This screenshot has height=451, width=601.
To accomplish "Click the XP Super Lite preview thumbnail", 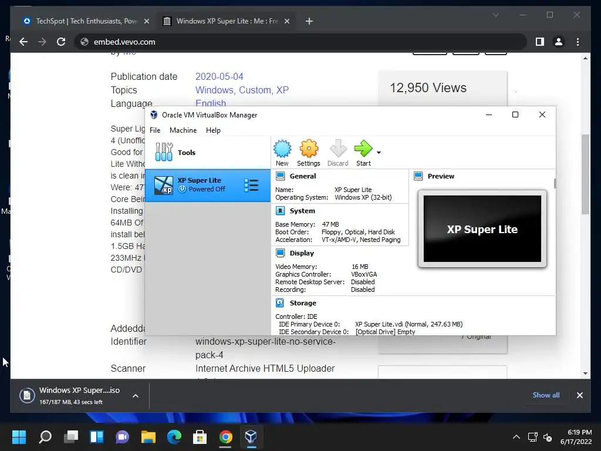I will pos(482,228).
